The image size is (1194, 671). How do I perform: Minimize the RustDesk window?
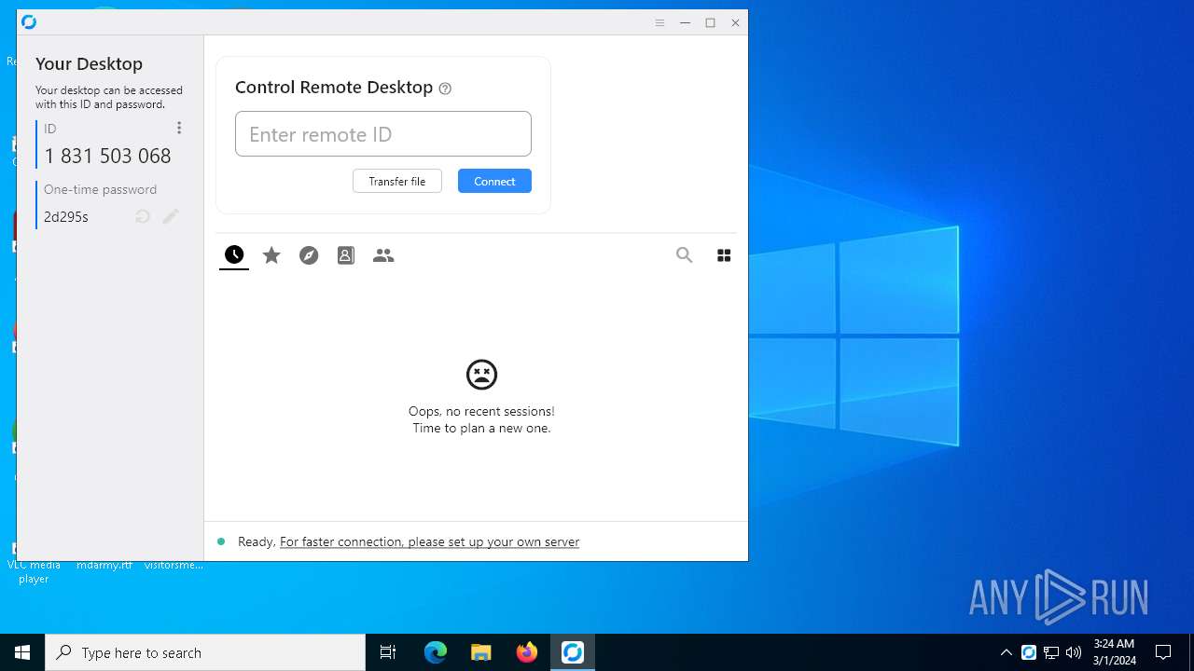(x=685, y=23)
